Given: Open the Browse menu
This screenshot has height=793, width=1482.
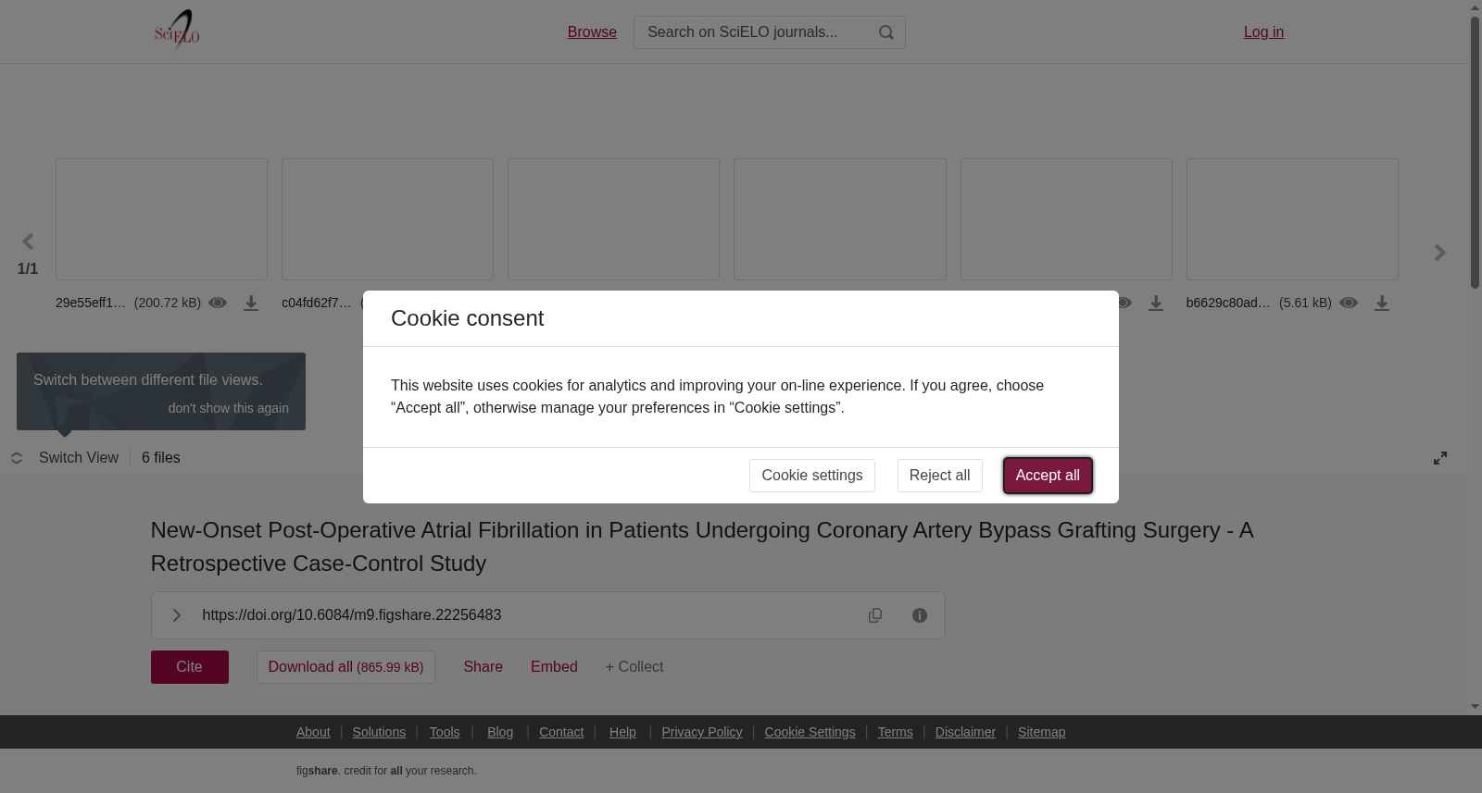Looking at the screenshot, I should point(592,32).
